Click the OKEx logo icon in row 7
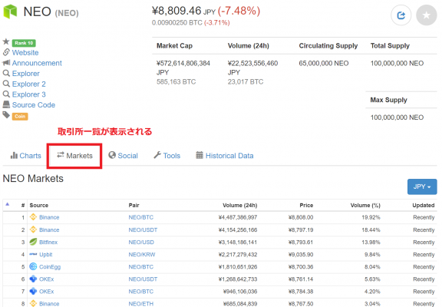442x307 pixels. 33,291
